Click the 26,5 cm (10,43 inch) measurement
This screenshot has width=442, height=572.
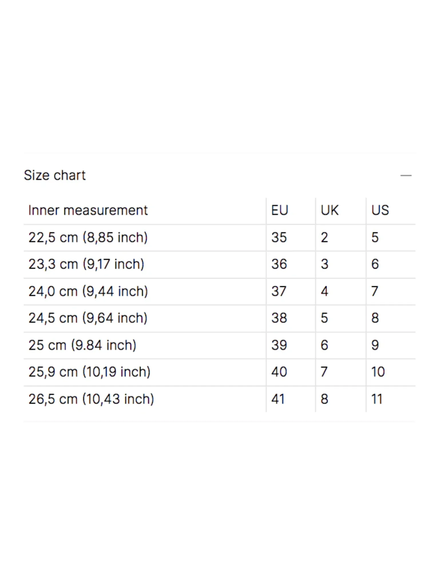[x=91, y=399]
